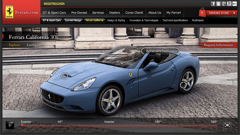Open the Register/Login link
Image resolution: width=240 pixels, height=135 pixels.
[x=54, y=4]
